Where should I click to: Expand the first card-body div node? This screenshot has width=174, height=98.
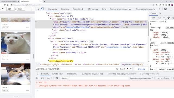(52, 30)
